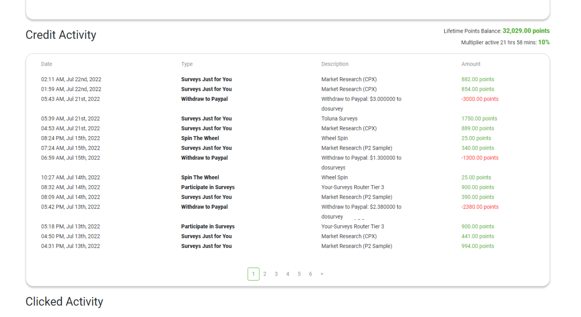
Task: Select Spin The Wheel entry on Jul 14th
Action: [x=200, y=177]
